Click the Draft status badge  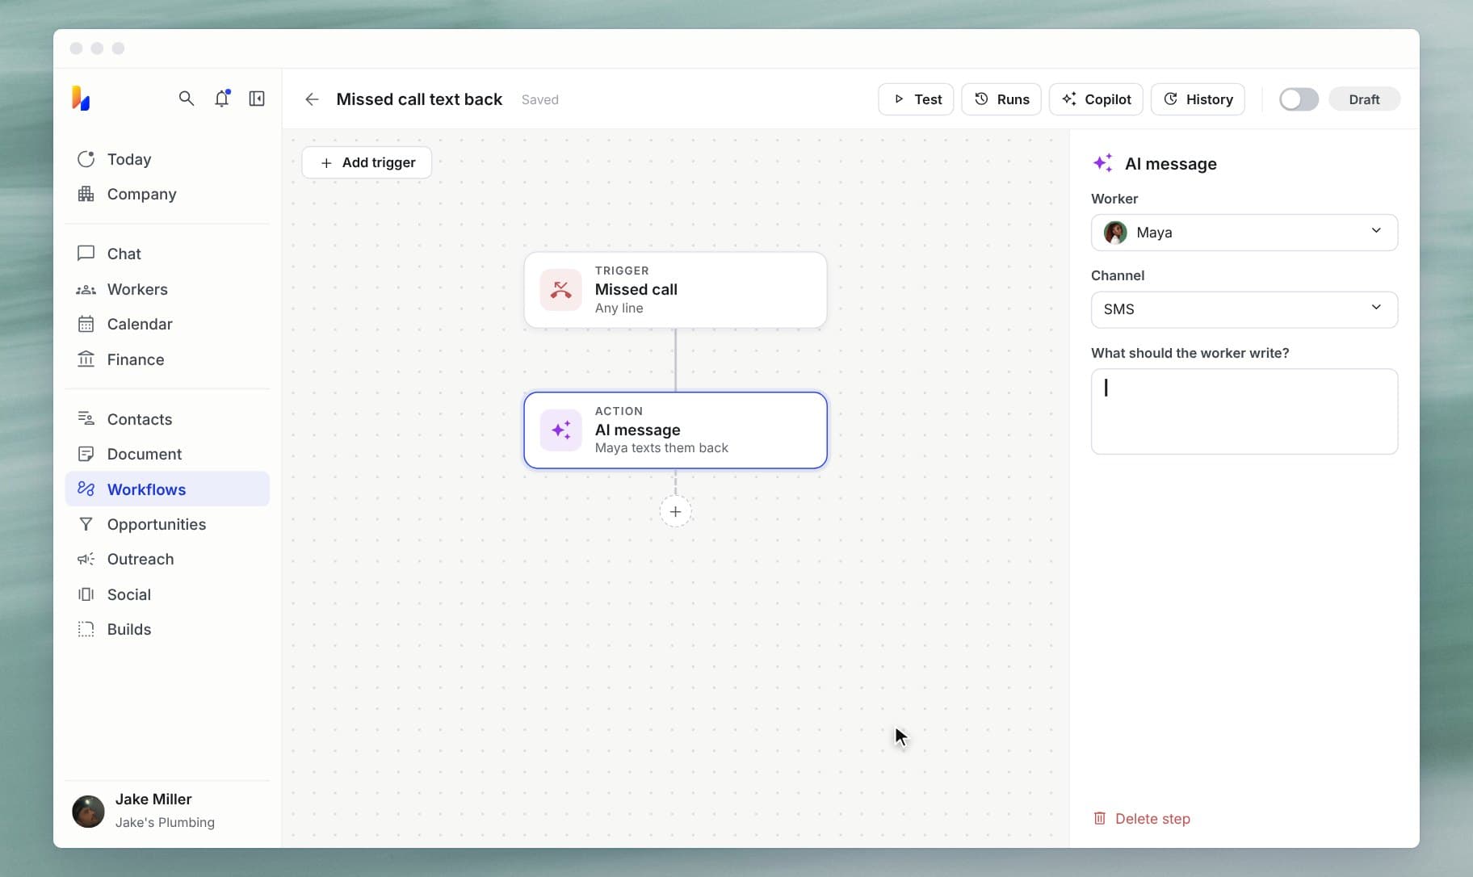pos(1364,99)
